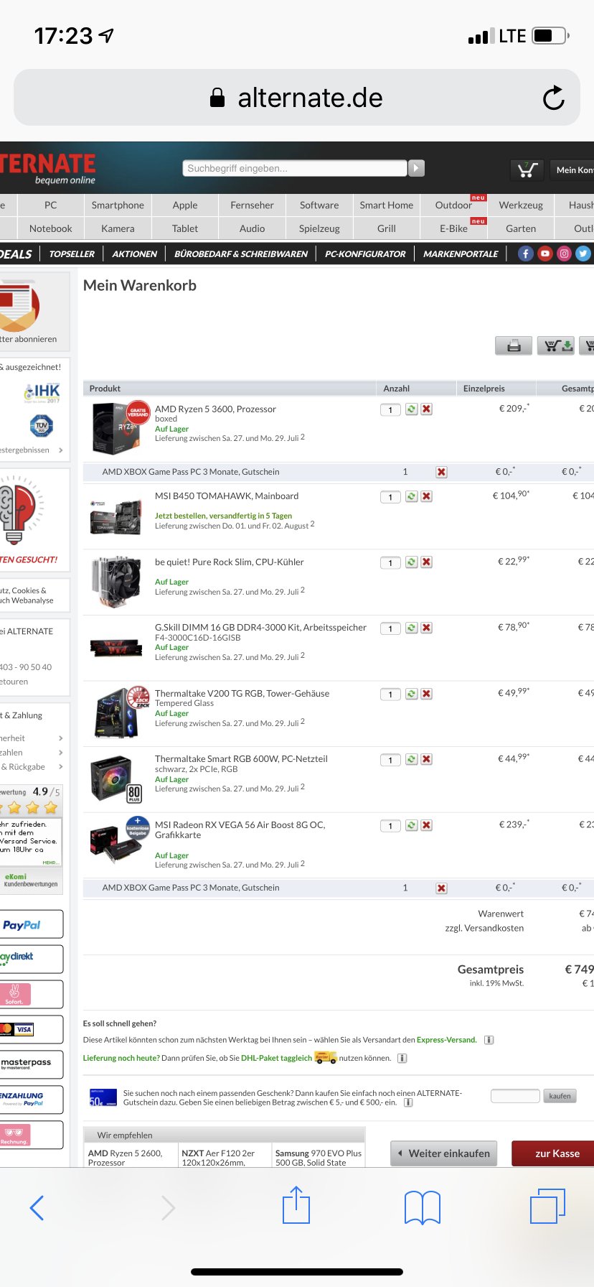Open the Software category
594x1287 pixels.
pos(319,205)
